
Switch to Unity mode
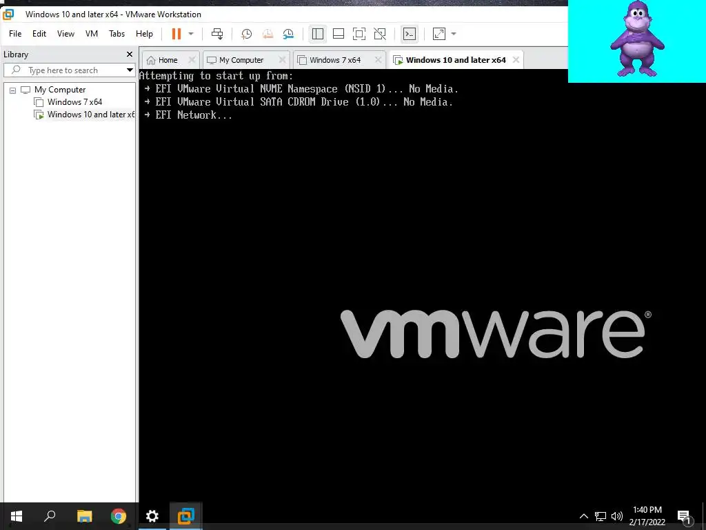(380, 34)
